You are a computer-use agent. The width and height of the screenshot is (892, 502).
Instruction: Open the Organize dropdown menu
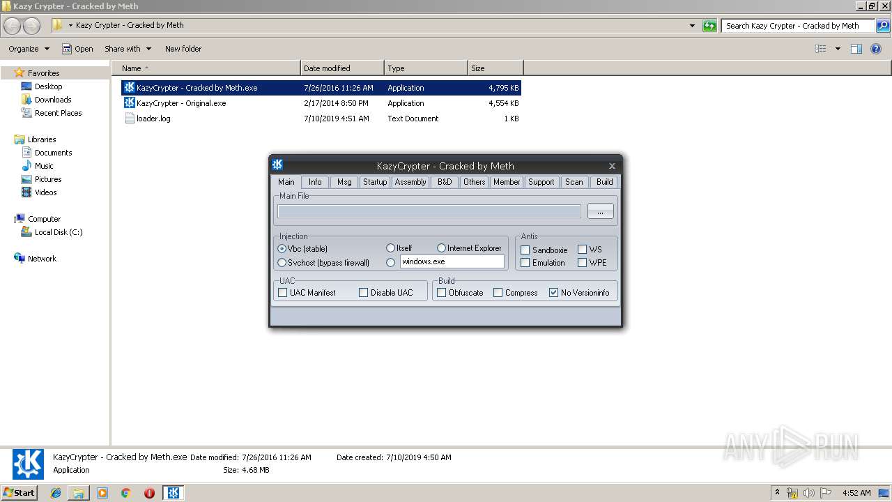coord(29,49)
